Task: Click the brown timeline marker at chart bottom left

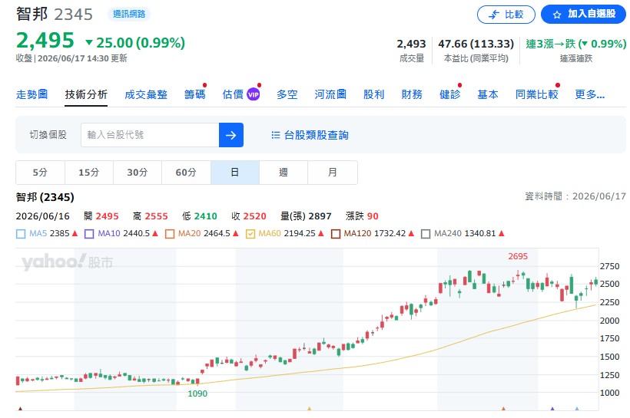Action: pos(20,409)
